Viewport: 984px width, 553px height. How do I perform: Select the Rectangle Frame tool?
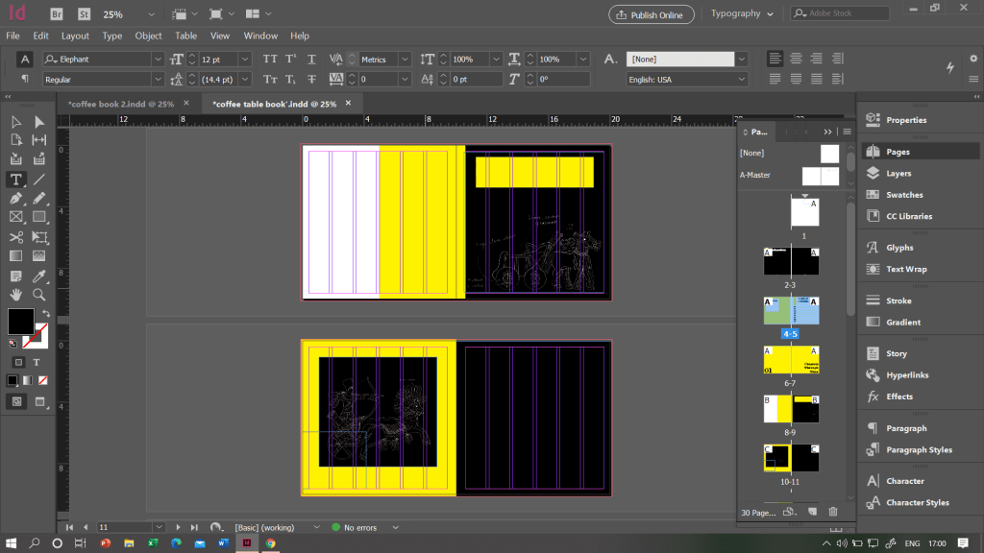(16, 217)
